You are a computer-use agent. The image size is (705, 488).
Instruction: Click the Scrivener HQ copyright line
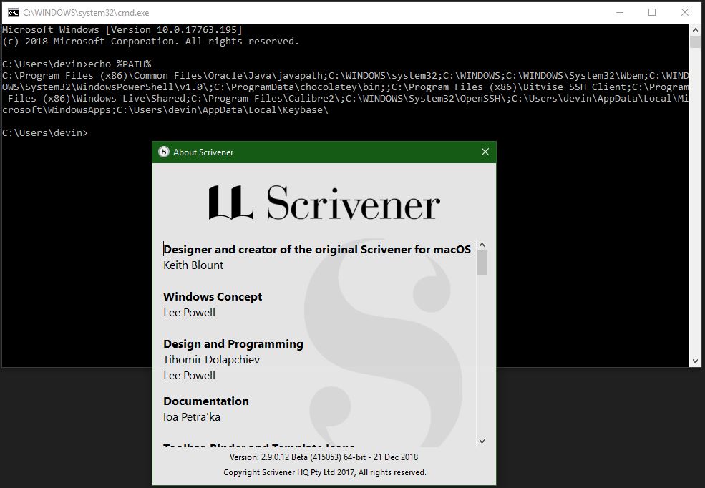tap(324, 472)
